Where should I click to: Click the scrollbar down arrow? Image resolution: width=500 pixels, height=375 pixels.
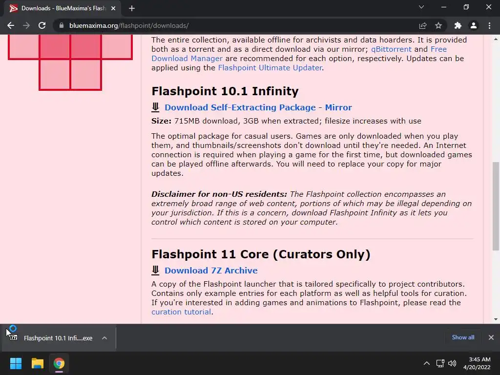(x=496, y=319)
